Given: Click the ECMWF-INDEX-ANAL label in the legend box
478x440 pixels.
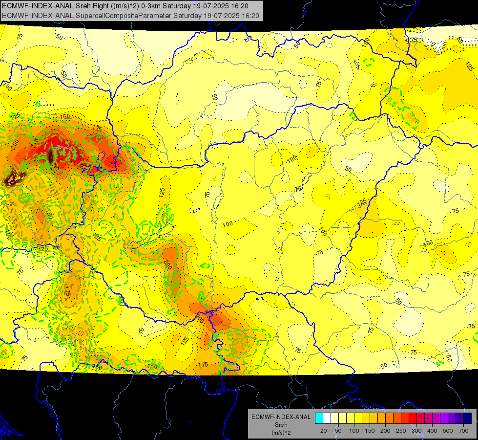Looking at the screenshot, I should pyautogui.click(x=281, y=417).
